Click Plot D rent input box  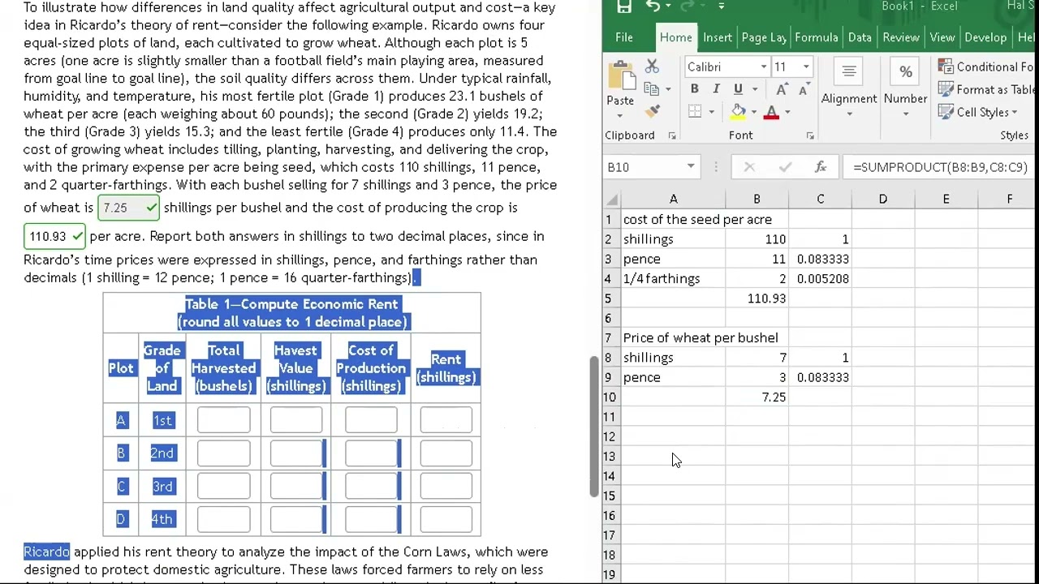coord(446,519)
